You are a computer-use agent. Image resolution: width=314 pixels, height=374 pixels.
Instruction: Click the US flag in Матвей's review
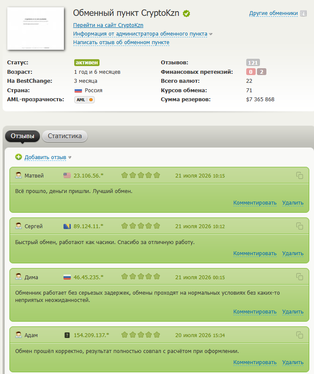(x=67, y=175)
